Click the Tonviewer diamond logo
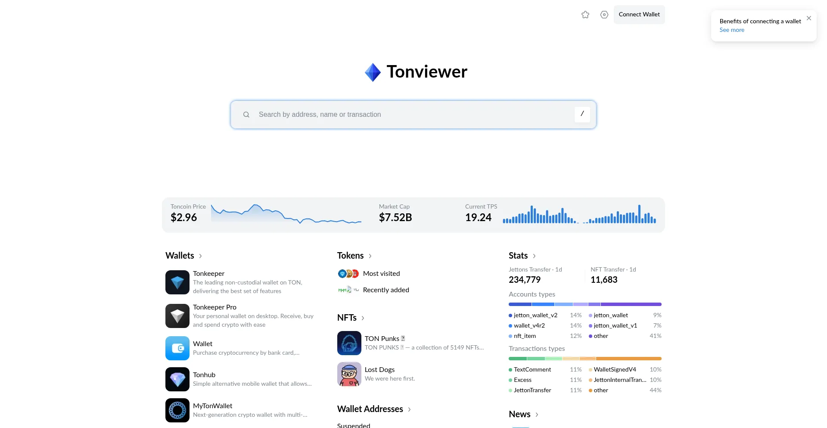The height and width of the screenshot is (428, 827). tap(373, 72)
